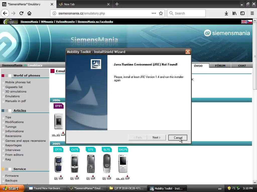257x192 pixels.
Task: Open the CHAT site tab
Action: [x=242, y=66]
